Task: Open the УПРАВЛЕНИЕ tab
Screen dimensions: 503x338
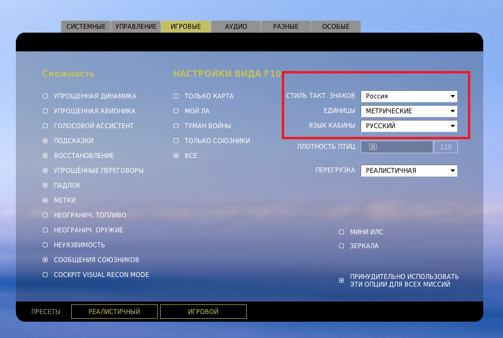Action: tap(136, 26)
